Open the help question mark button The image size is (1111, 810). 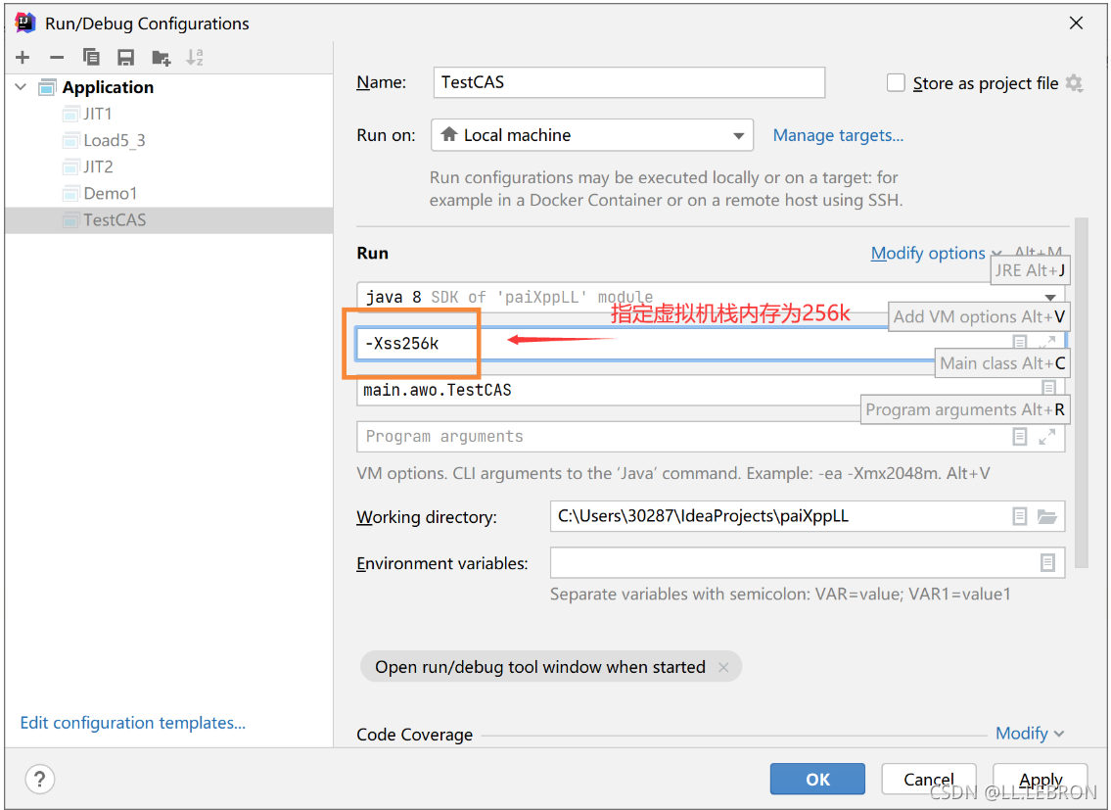point(40,779)
